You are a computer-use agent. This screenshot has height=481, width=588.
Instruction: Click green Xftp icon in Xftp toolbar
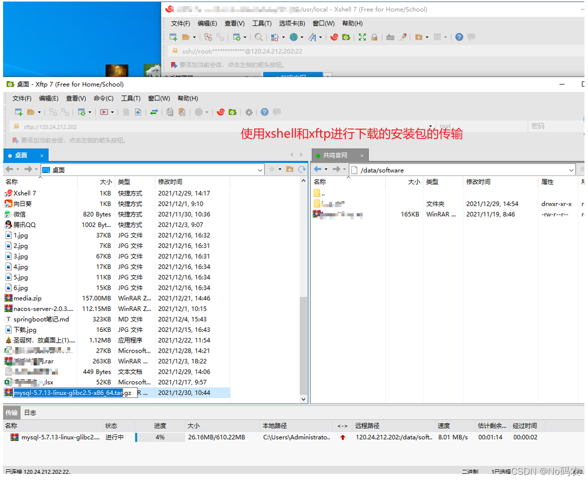coord(232,112)
